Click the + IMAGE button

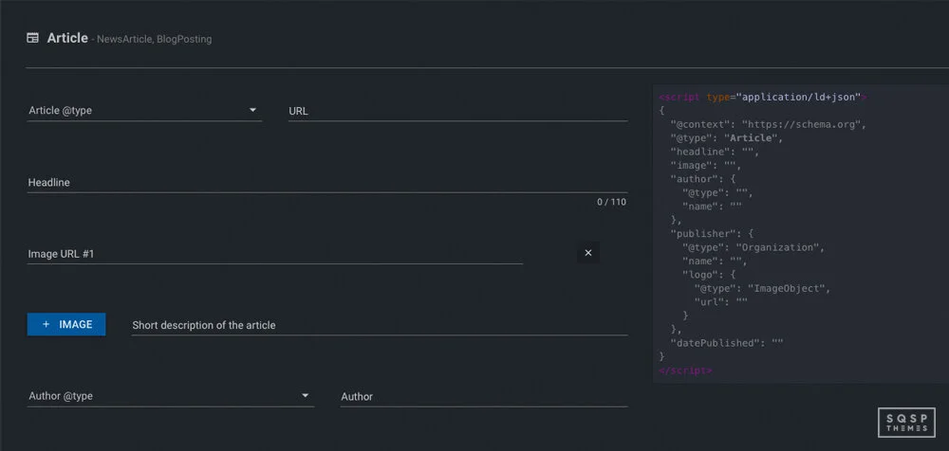66,324
